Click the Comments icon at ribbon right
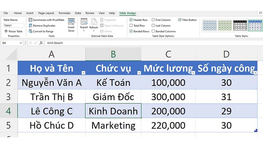The height and width of the screenshot is (148, 263). pyautogui.click(x=260, y=13)
